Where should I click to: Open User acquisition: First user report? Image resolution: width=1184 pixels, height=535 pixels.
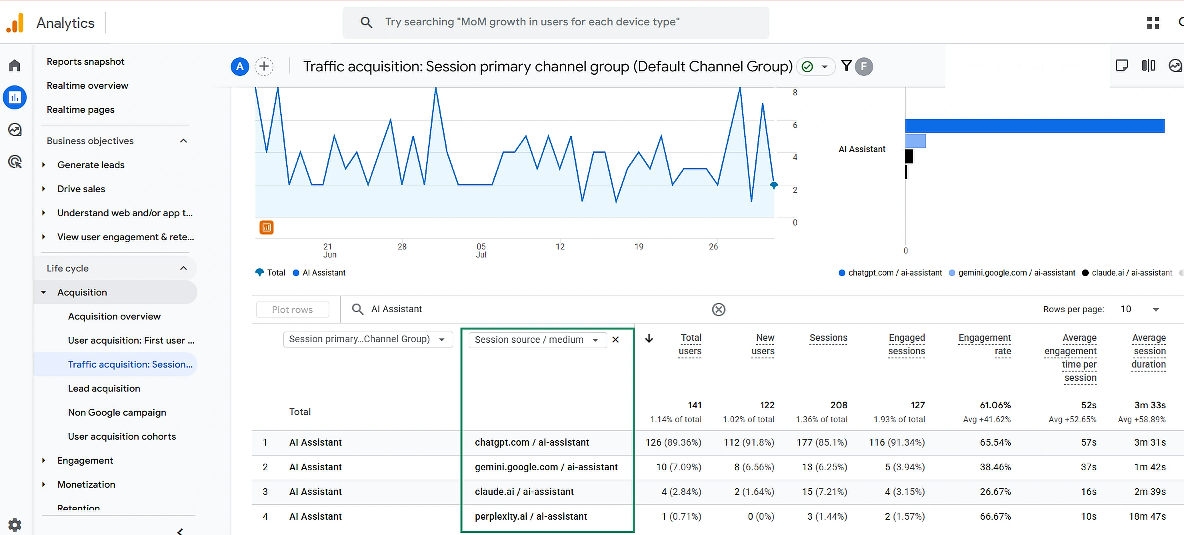(131, 341)
